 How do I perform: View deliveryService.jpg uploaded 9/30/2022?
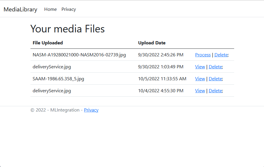[200, 67]
